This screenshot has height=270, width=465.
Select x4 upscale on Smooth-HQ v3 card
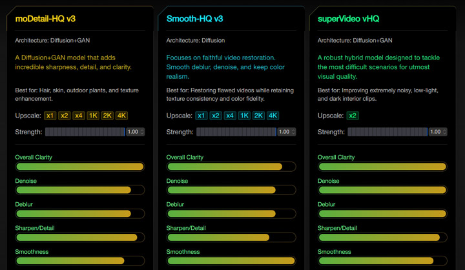(231, 116)
